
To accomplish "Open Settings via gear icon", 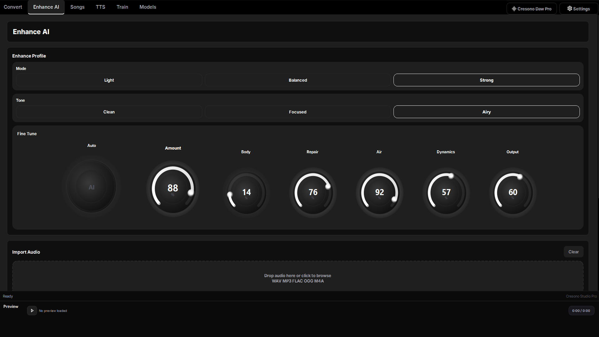I will pyautogui.click(x=578, y=9).
